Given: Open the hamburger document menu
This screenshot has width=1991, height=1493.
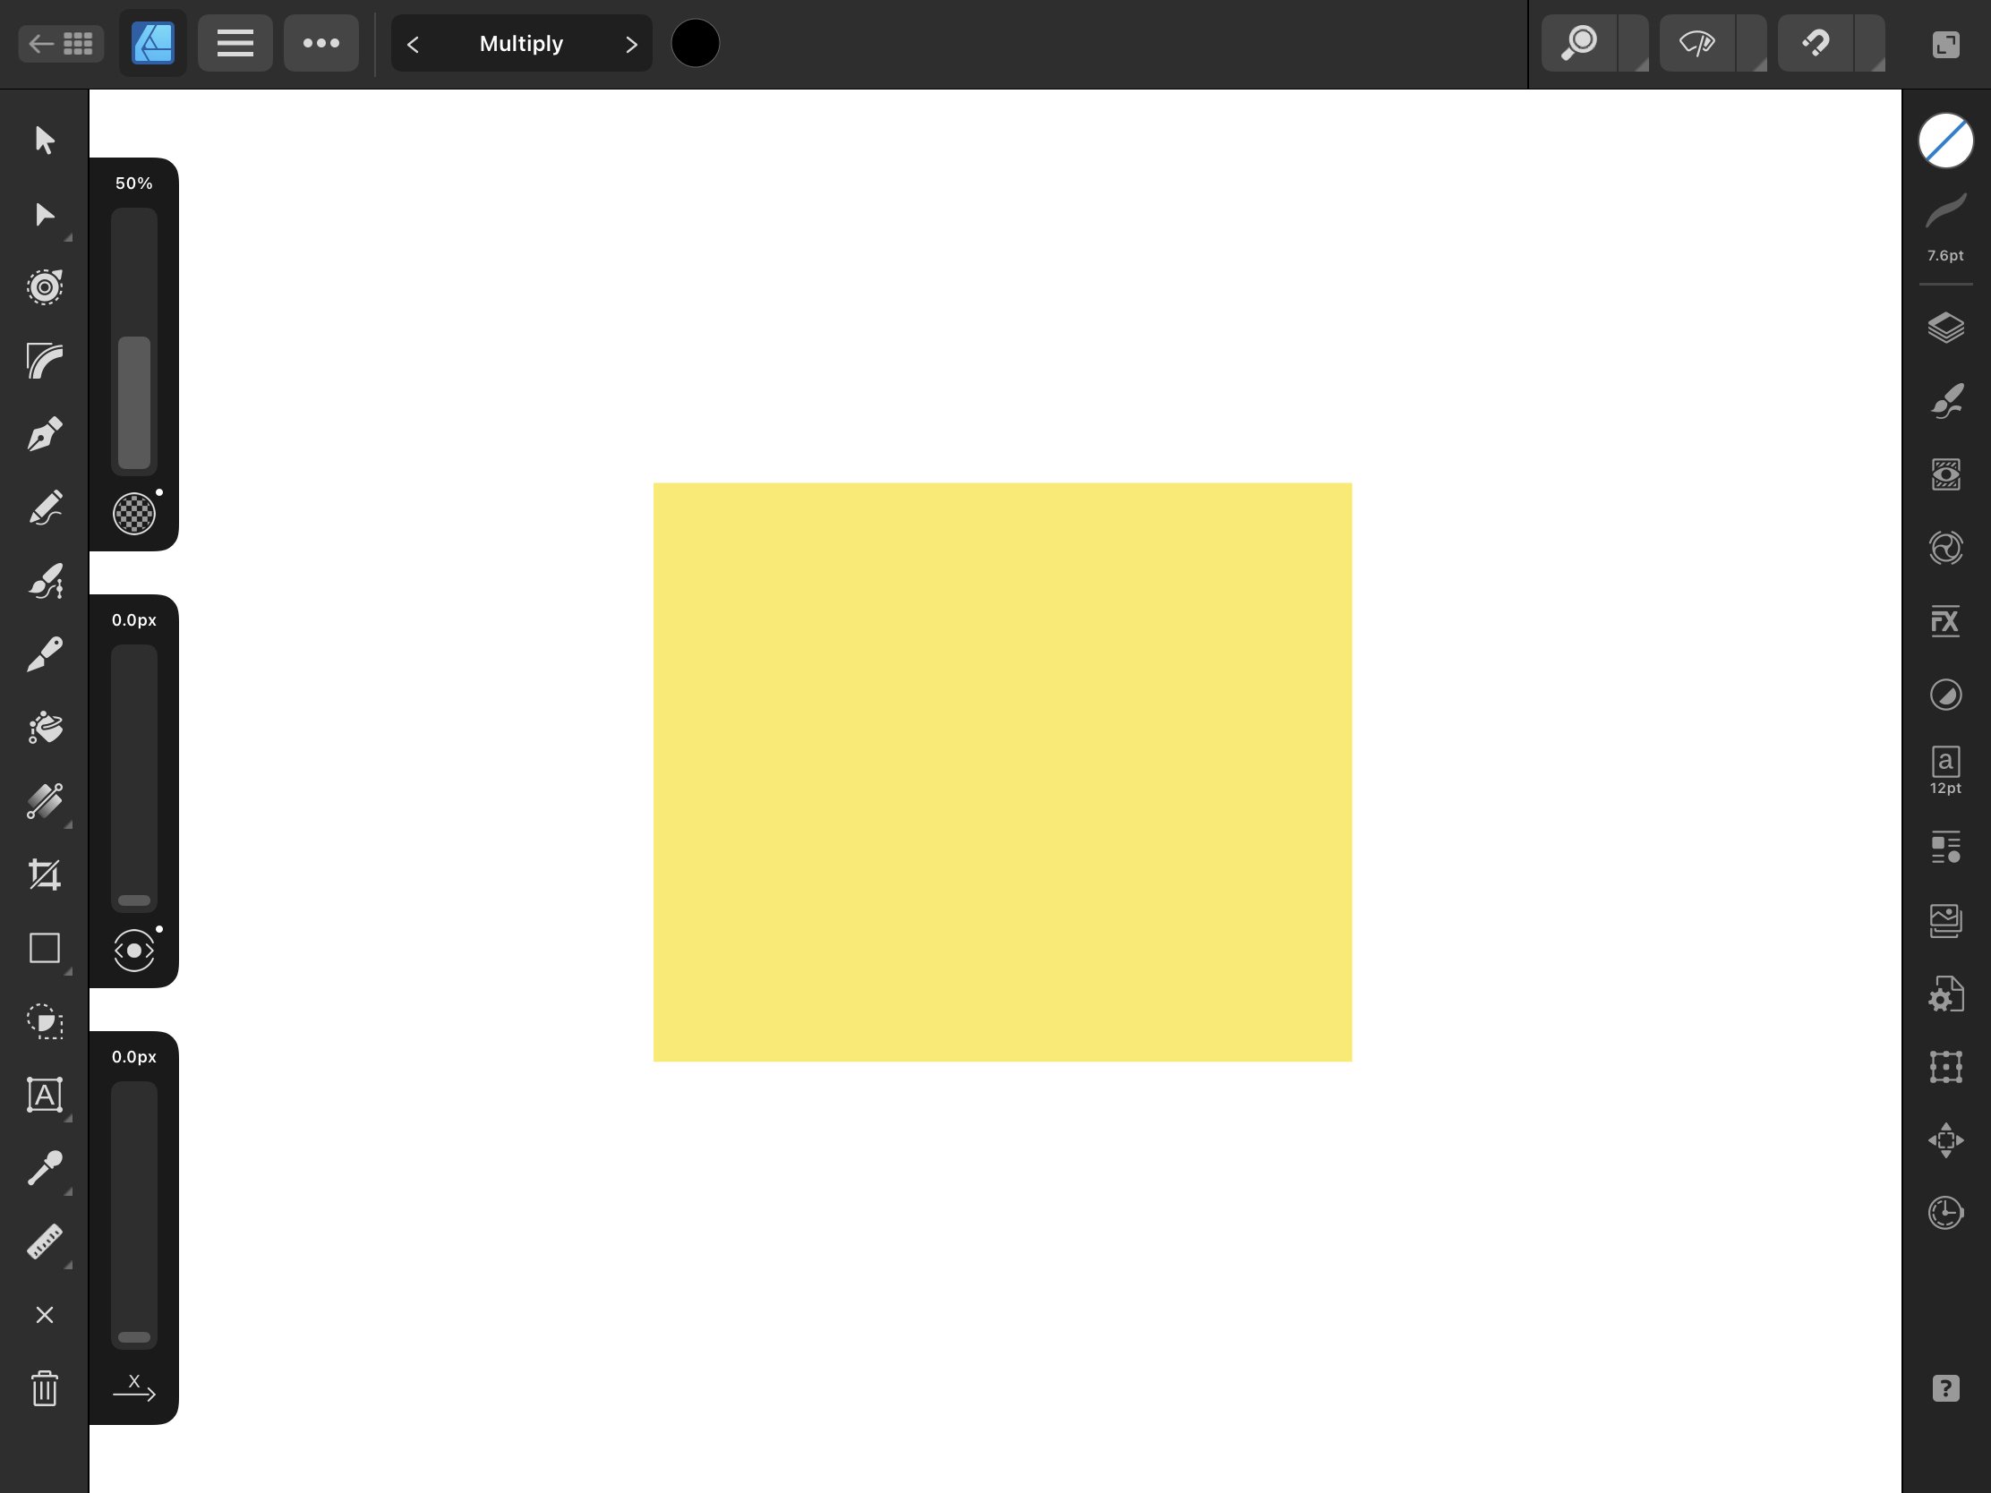Looking at the screenshot, I should [235, 43].
